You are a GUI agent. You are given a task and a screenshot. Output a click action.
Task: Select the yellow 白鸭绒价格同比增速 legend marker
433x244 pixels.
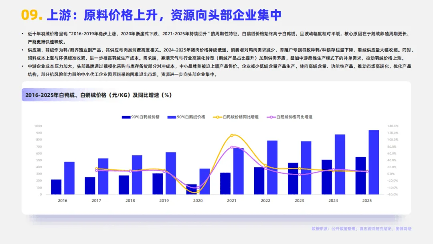click(x=218, y=117)
